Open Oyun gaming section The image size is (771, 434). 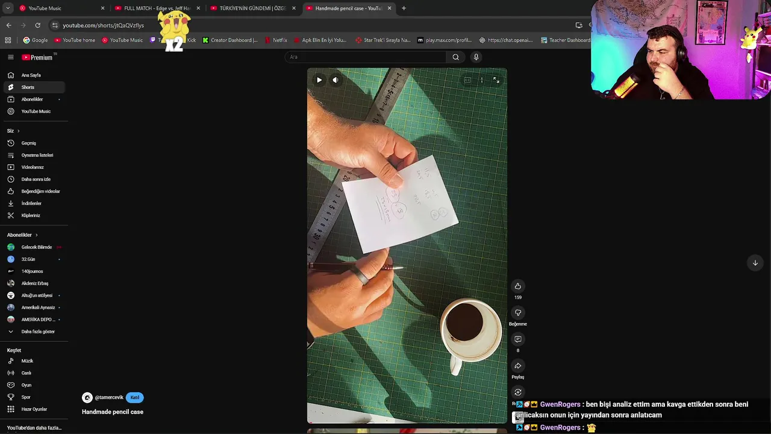coord(34,385)
